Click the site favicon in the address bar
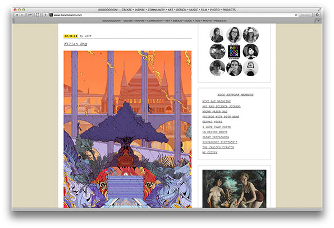 point(51,15)
